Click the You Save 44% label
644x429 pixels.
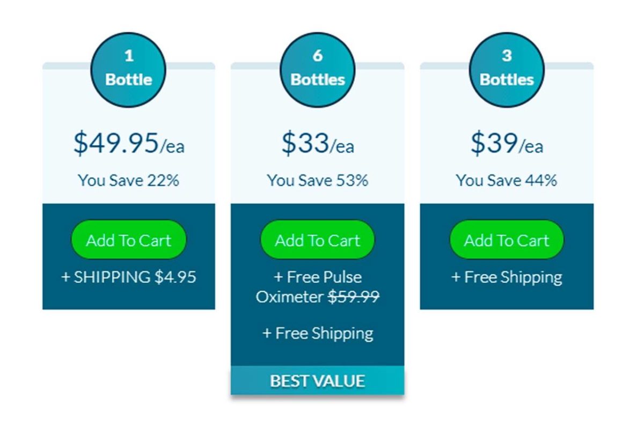(507, 180)
